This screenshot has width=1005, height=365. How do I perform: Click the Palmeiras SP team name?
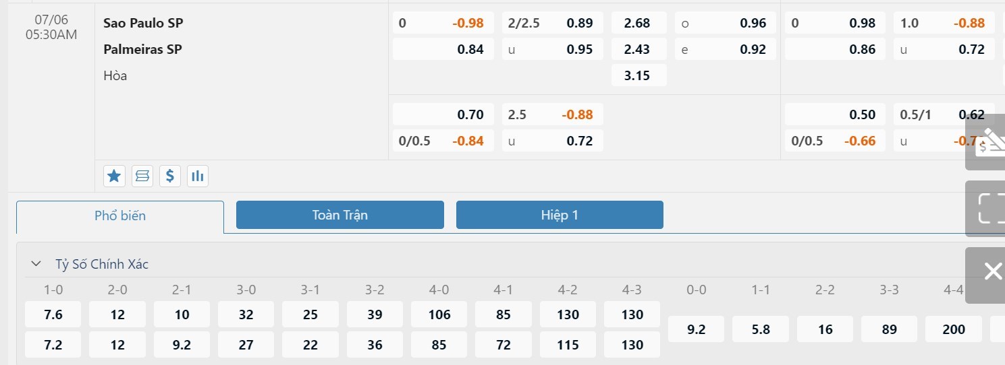tap(142, 49)
